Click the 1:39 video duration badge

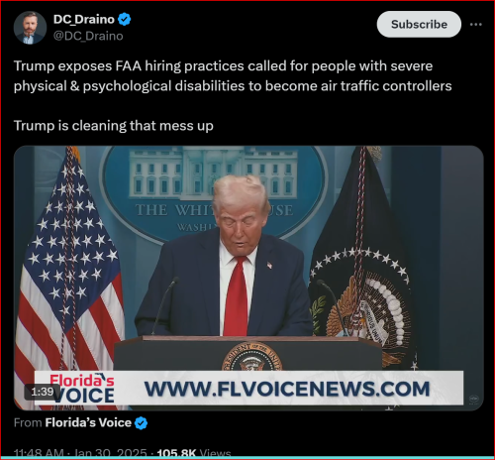point(43,392)
